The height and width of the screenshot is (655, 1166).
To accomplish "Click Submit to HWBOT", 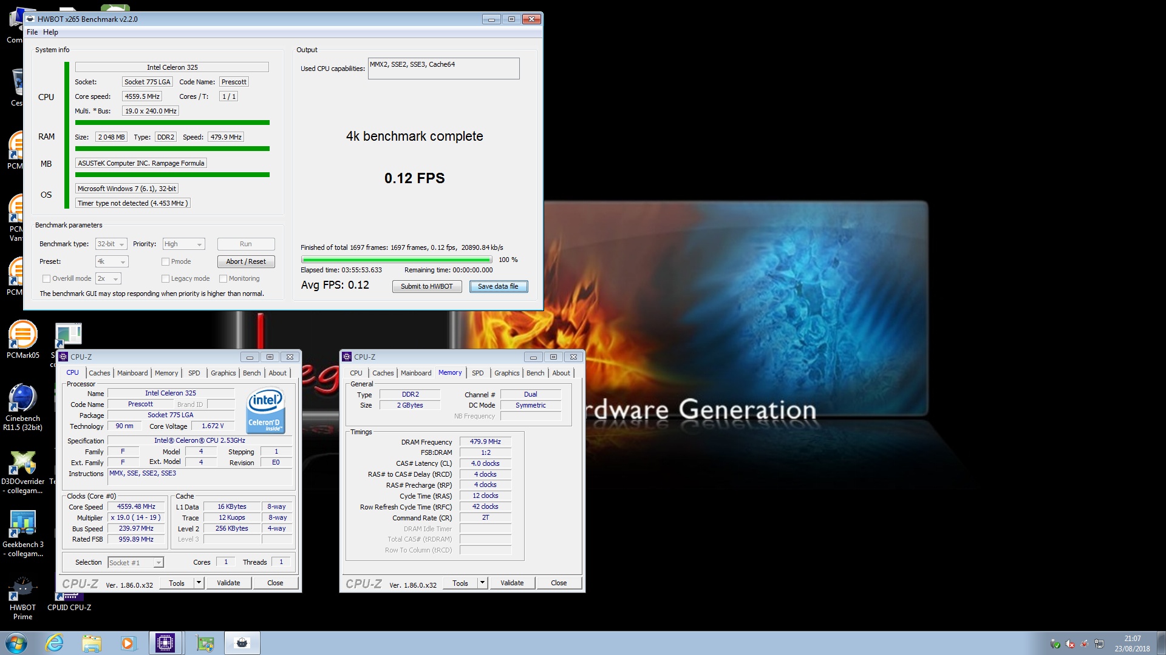I will click(x=427, y=286).
